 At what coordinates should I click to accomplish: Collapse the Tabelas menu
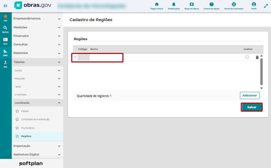point(37,62)
